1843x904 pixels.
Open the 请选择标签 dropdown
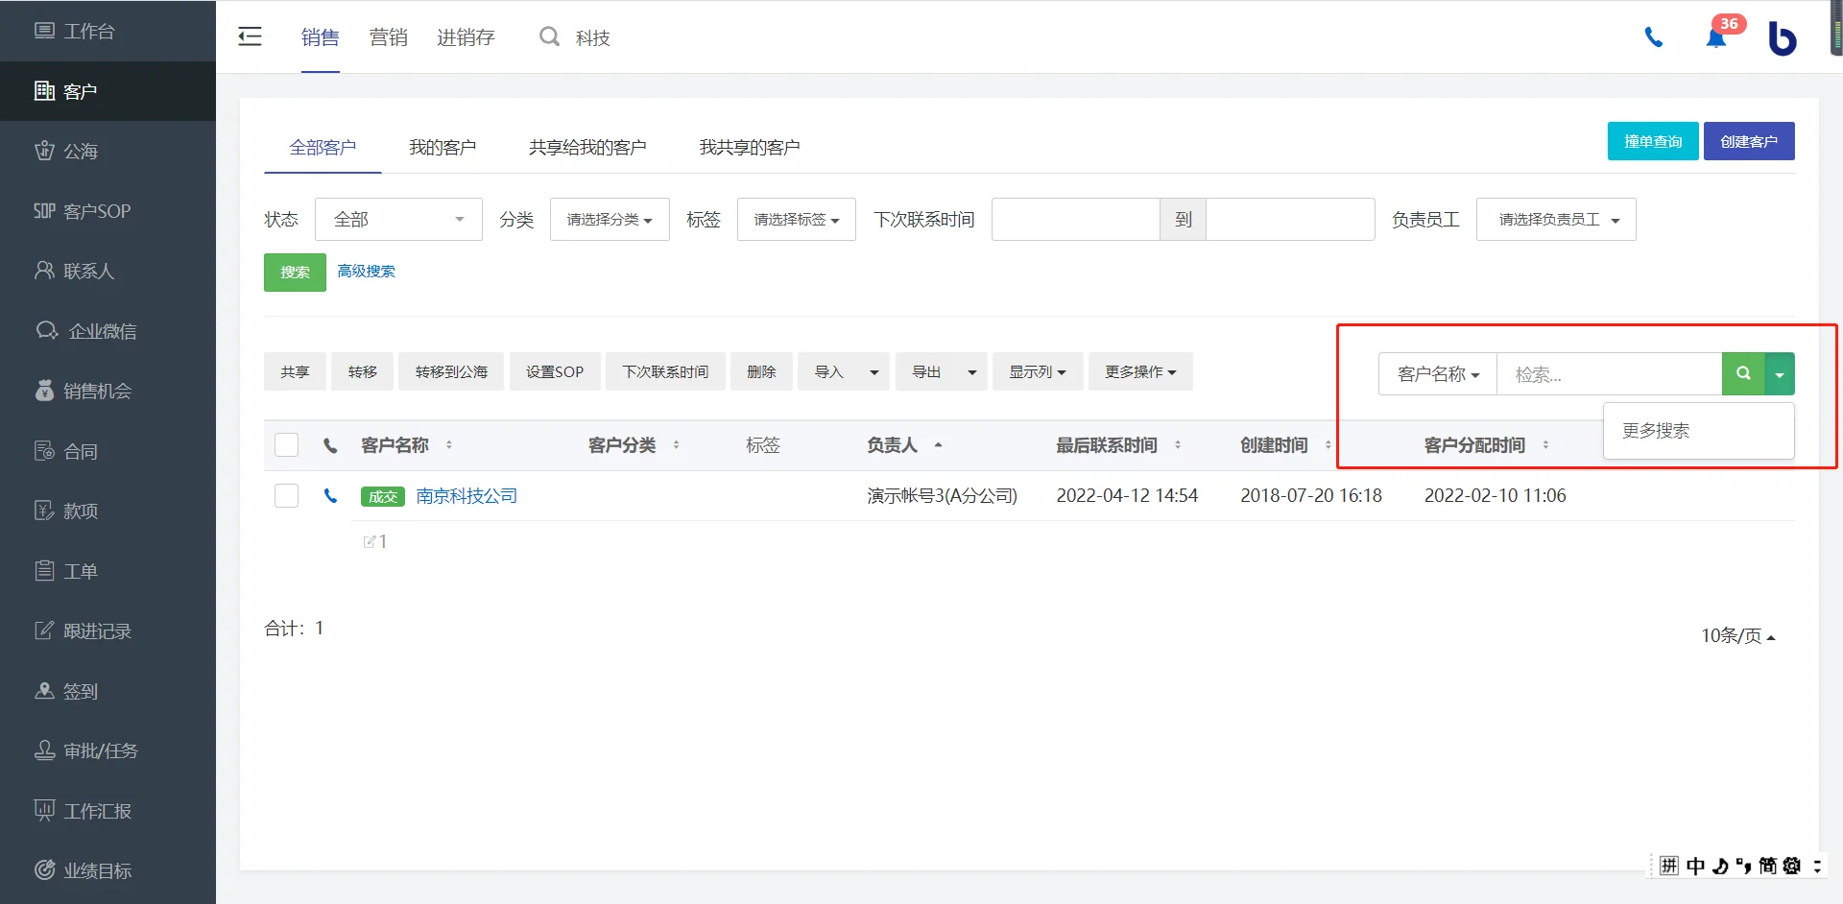click(797, 220)
